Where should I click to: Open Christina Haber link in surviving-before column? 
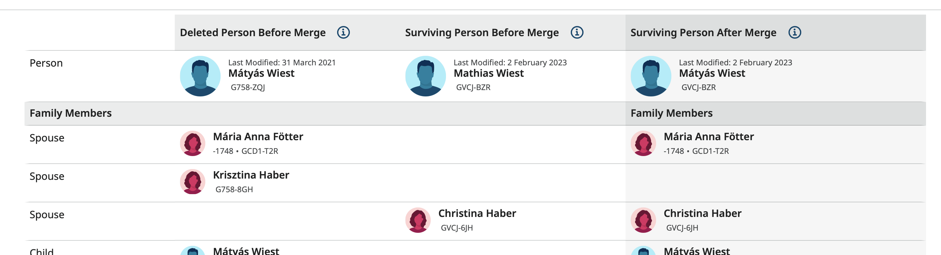pyautogui.click(x=477, y=213)
